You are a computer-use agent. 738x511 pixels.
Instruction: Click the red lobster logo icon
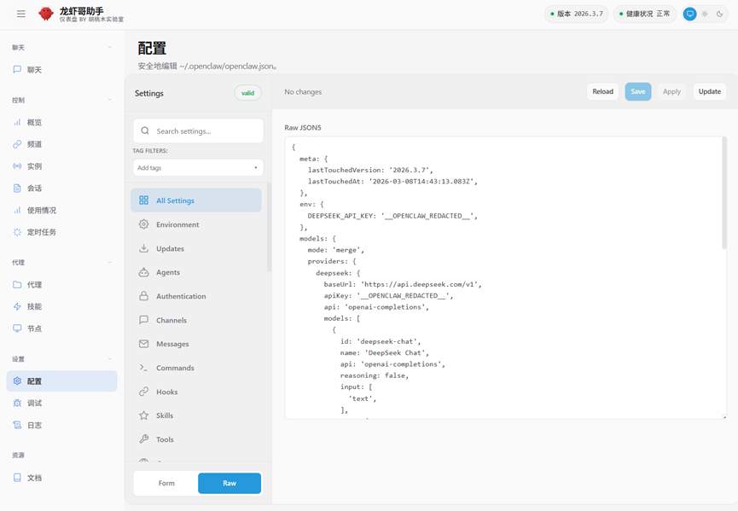coord(46,15)
